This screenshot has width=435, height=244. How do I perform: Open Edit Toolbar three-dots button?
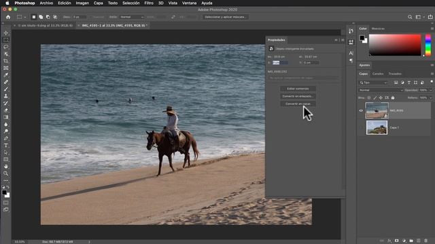[6, 180]
